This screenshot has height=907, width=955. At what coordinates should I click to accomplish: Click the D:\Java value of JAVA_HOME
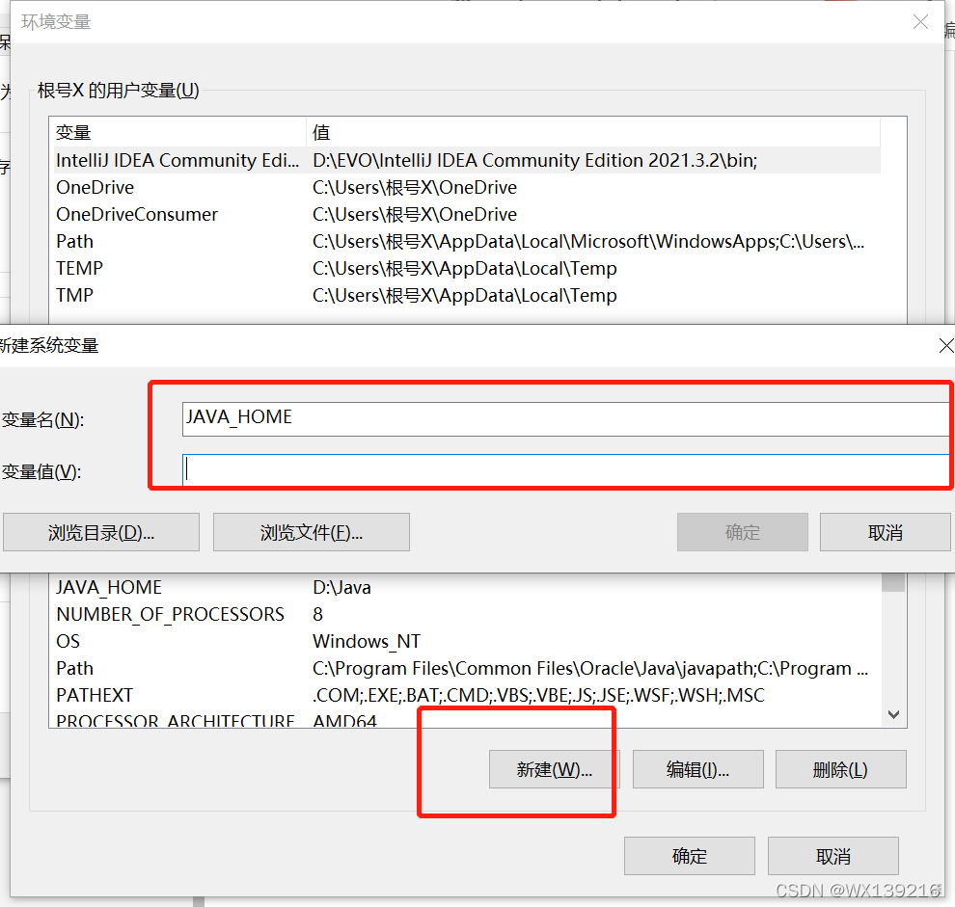coord(341,587)
